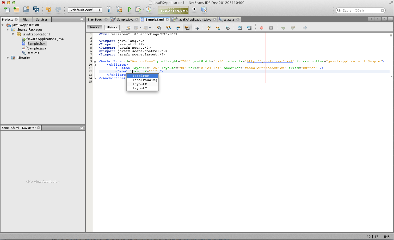Switch editor to Source view

pyautogui.click(x=94, y=27)
